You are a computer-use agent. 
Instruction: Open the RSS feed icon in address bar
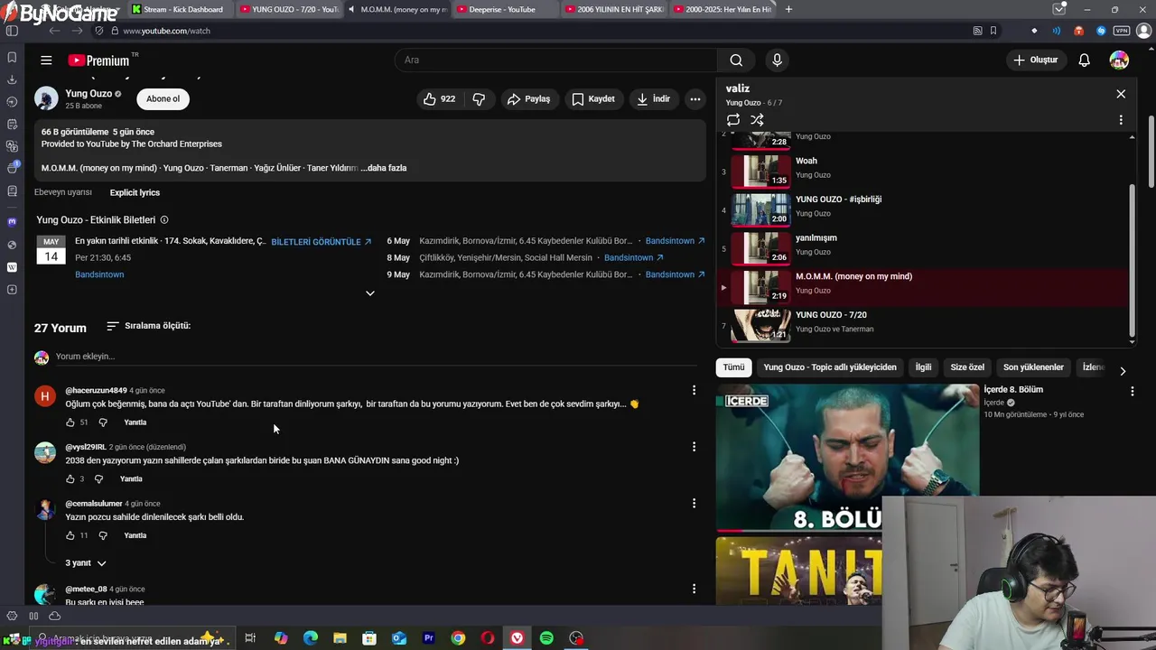[977, 31]
